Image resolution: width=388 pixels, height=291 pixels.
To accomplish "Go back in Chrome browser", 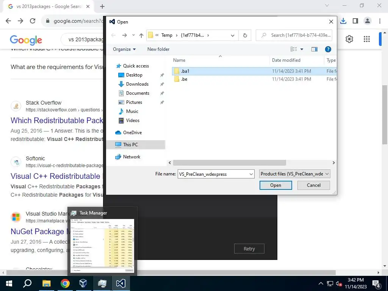I will tap(8, 21).
